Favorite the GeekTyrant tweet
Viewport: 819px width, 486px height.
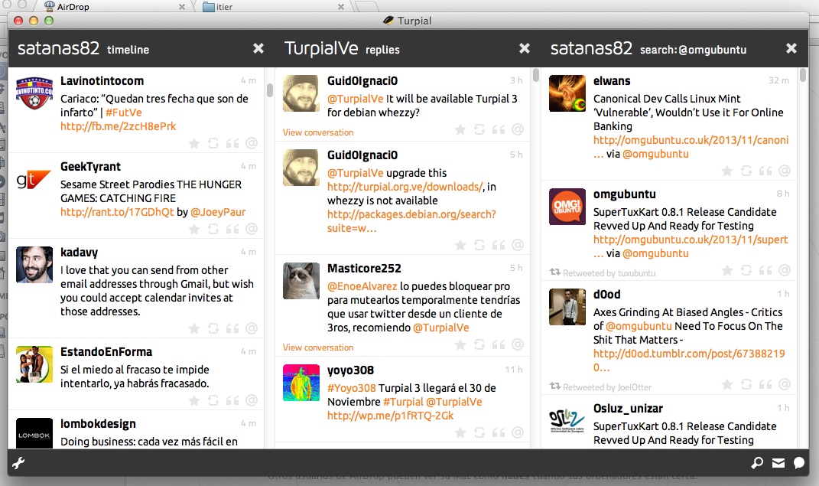194,229
